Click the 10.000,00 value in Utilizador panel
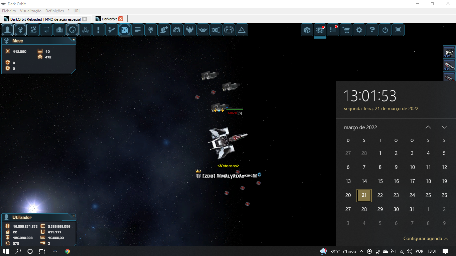Viewport: 456px width, 256px height. click(56, 238)
